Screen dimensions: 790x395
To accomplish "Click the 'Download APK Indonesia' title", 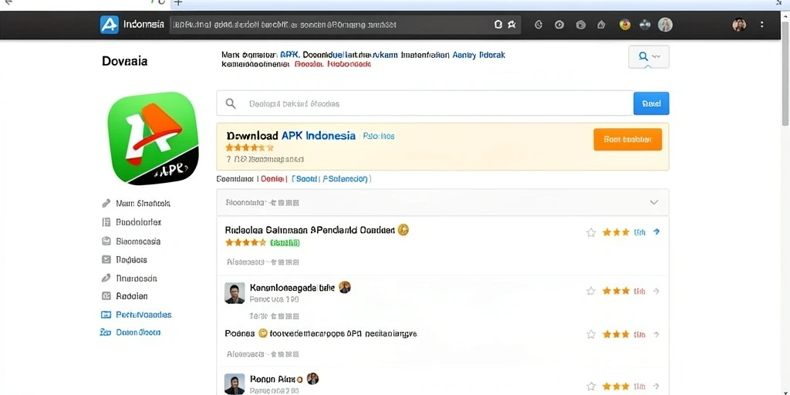I will coord(291,136).
